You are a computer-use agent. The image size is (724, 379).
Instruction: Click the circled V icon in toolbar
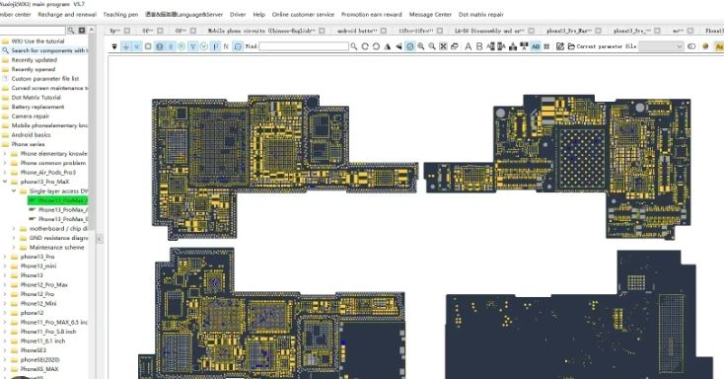point(204,46)
